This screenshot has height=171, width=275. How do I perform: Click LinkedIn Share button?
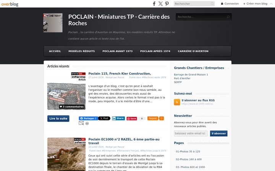118,118
